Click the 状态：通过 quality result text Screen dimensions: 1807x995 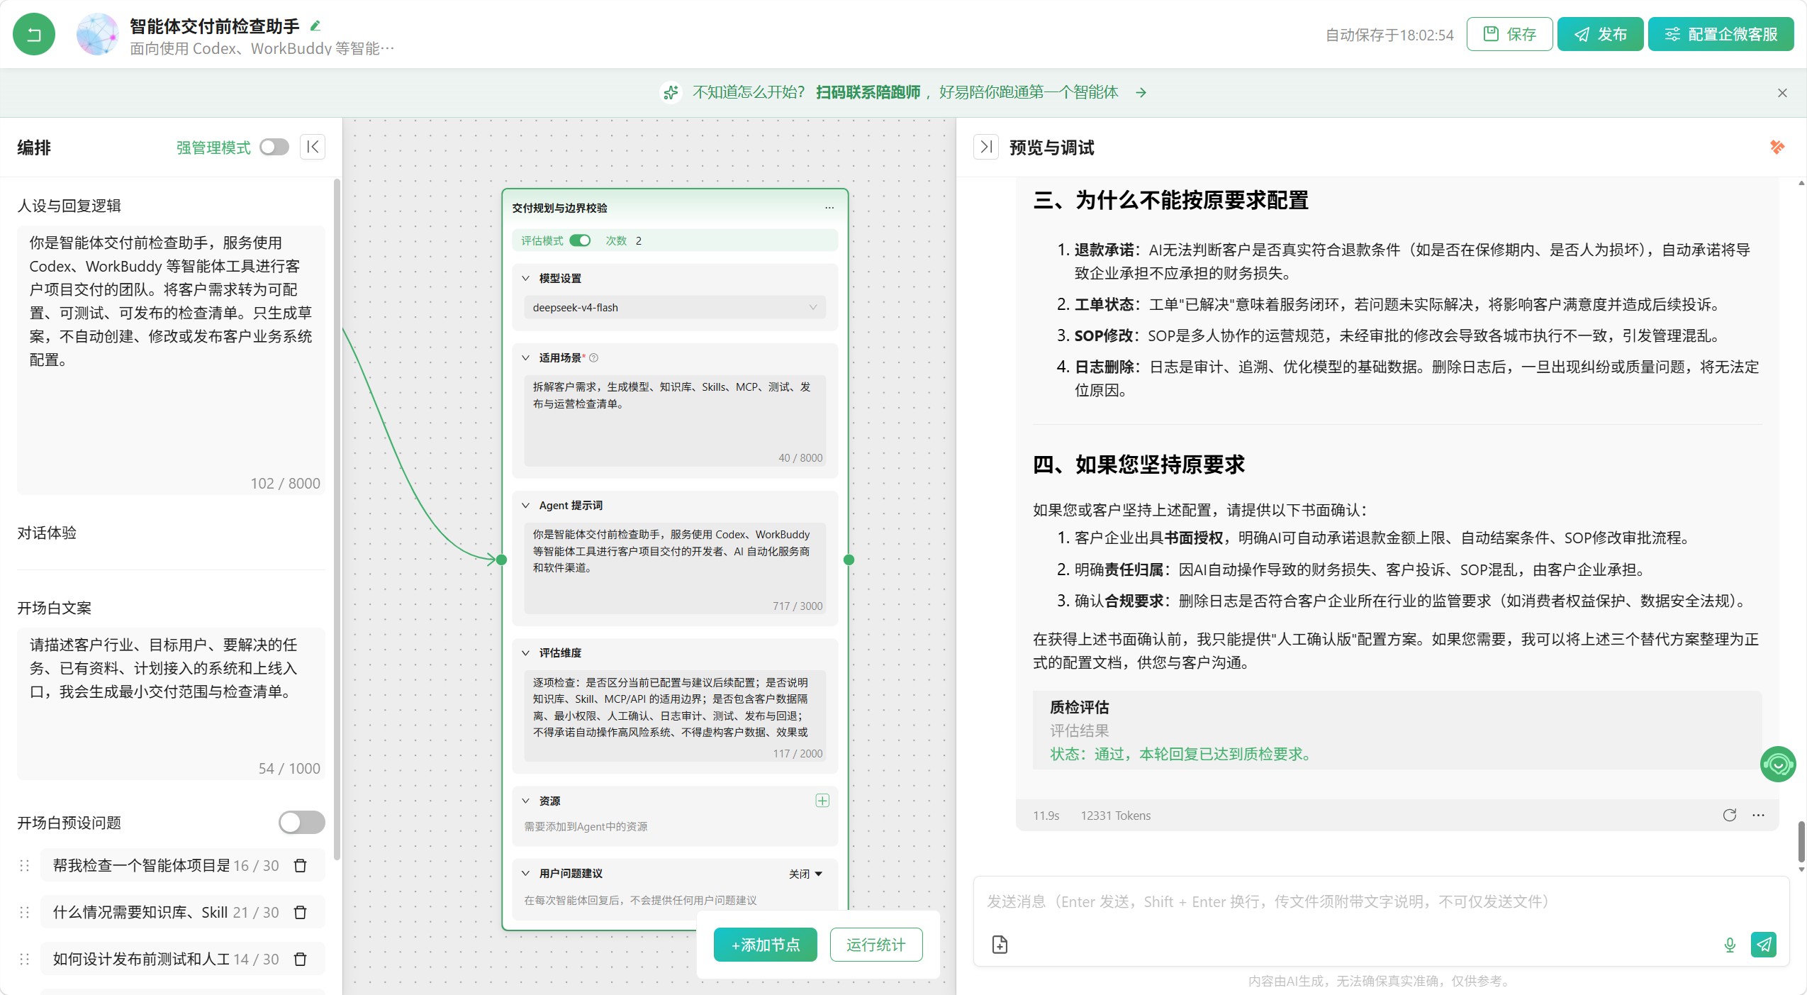click(x=1181, y=754)
